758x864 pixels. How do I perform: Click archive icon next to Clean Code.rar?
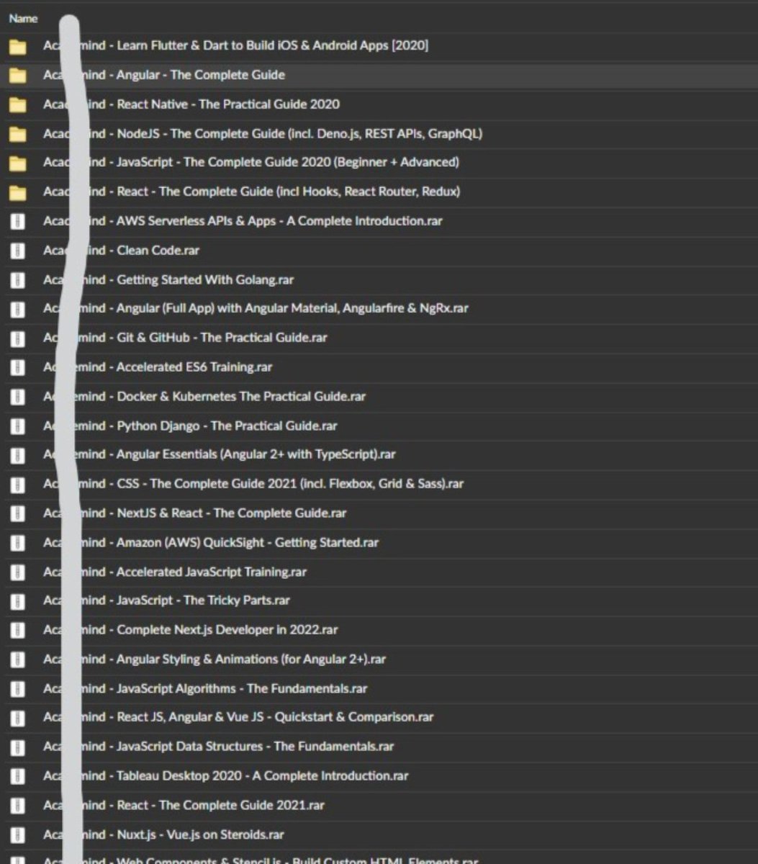(x=18, y=251)
